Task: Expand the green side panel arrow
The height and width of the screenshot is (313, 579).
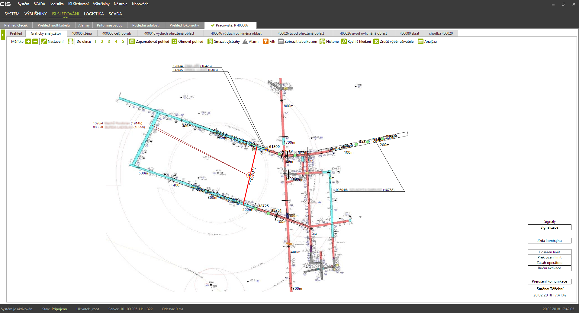Action: tap(3, 35)
